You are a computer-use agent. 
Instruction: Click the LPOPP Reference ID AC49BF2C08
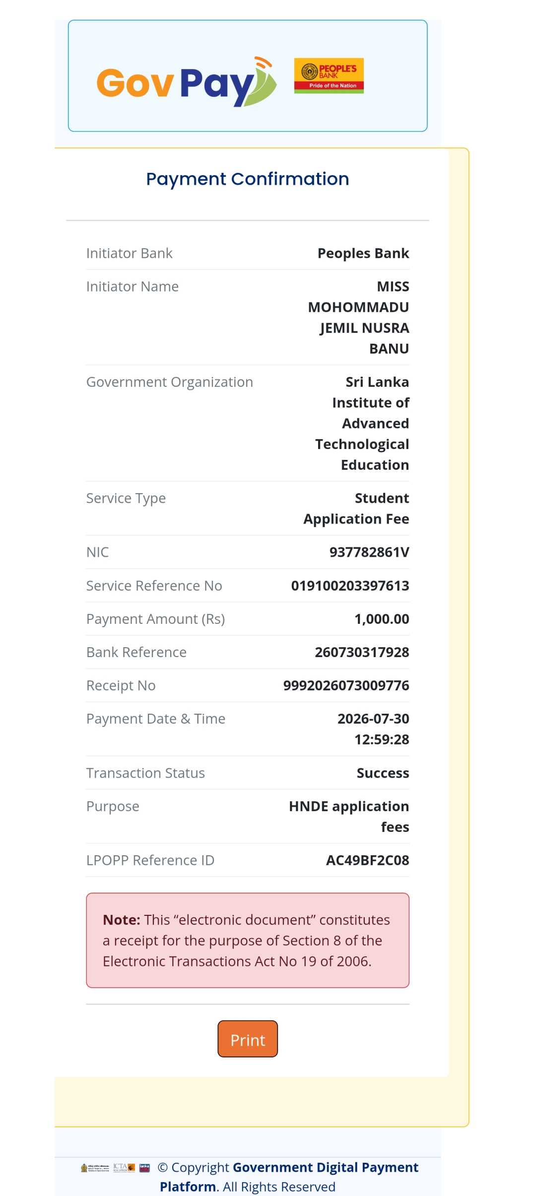point(367,860)
